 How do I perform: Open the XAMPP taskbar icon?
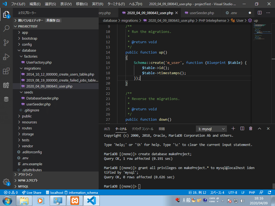click(x=74, y=201)
